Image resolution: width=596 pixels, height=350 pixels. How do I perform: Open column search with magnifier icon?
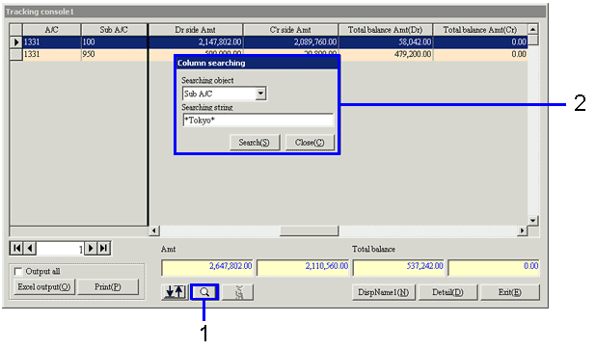coord(204,292)
